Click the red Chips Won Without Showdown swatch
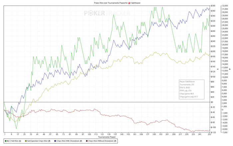 click(87, 141)
